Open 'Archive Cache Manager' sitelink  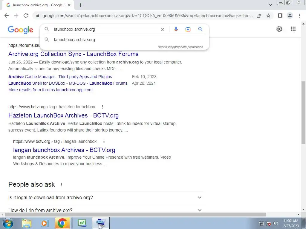click(60, 77)
